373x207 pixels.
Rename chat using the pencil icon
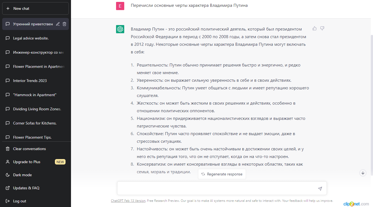pos(58,24)
